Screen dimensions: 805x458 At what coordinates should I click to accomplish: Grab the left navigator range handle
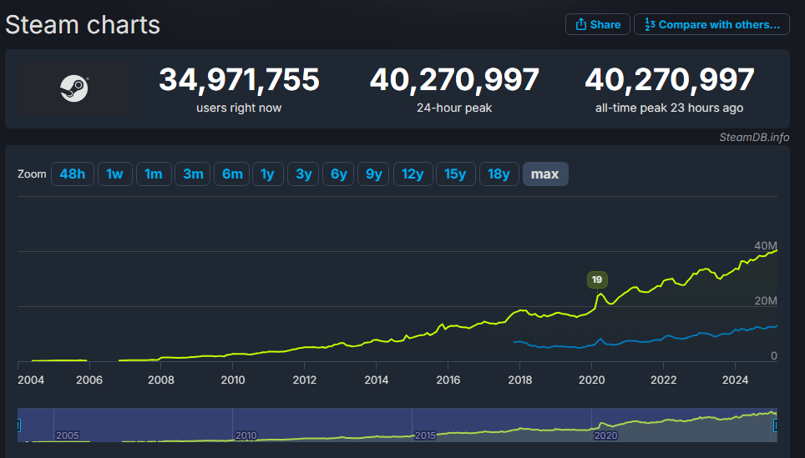click(x=18, y=425)
